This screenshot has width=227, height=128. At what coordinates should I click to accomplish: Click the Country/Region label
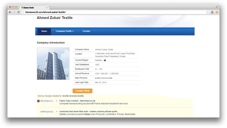82,60
